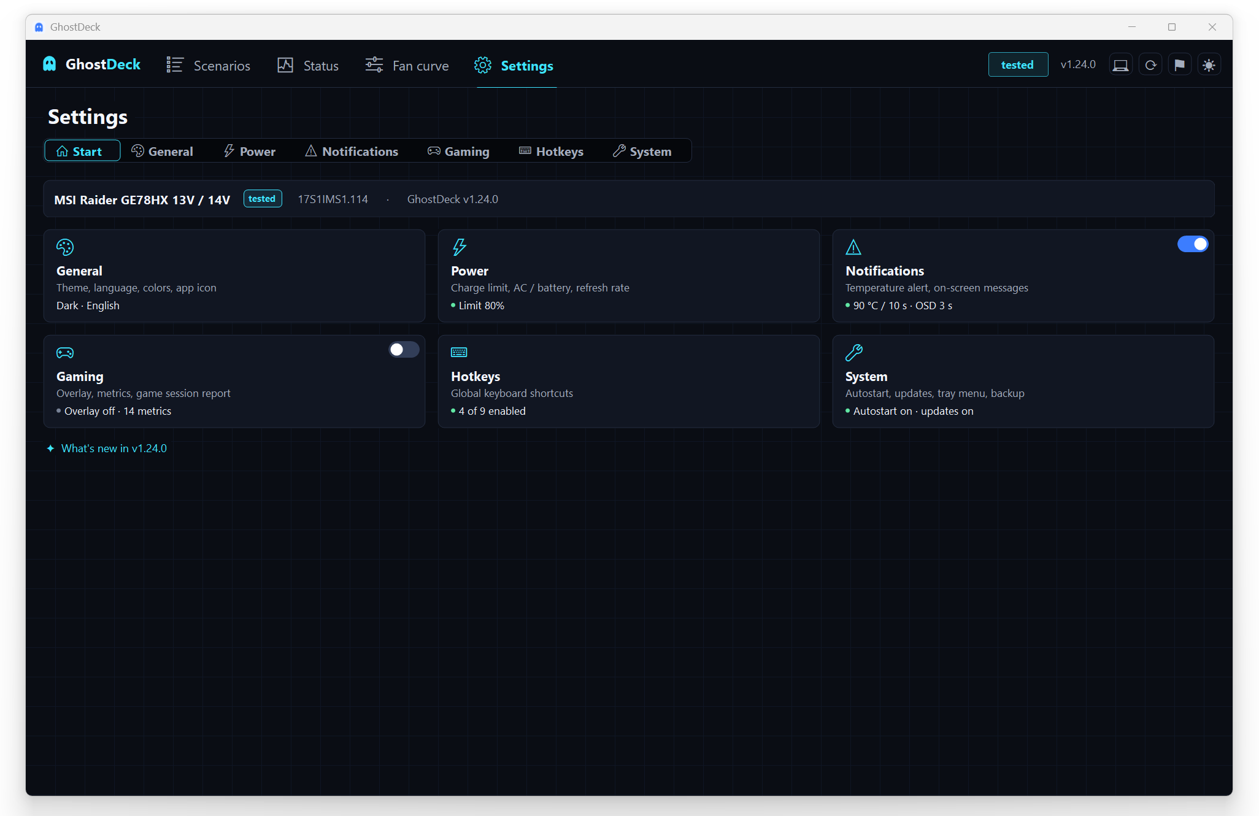Open the Scenarios page
1259x816 pixels.
[x=209, y=66]
